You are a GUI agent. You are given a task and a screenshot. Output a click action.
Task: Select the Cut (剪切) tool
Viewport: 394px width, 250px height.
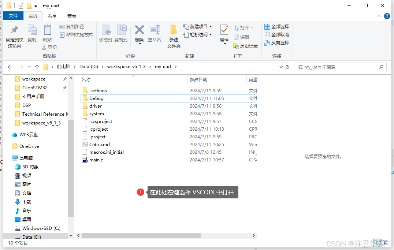(x=49, y=47)
